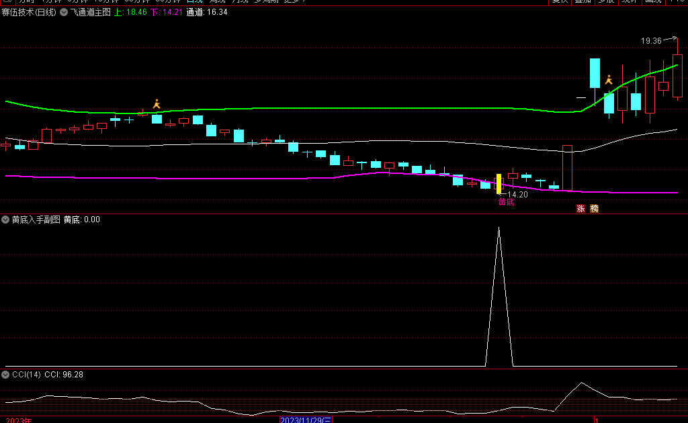Open the dropdown beside 飞通道主图
688x423 pixels.
point(64,12)
